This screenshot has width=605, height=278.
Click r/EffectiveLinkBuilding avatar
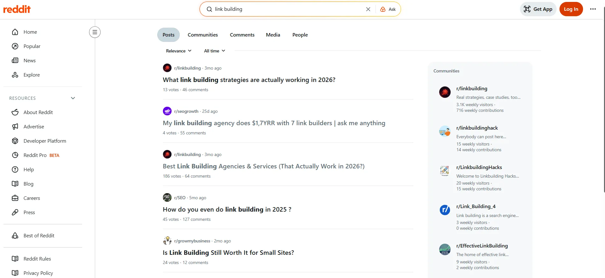(x=445, y=249)
